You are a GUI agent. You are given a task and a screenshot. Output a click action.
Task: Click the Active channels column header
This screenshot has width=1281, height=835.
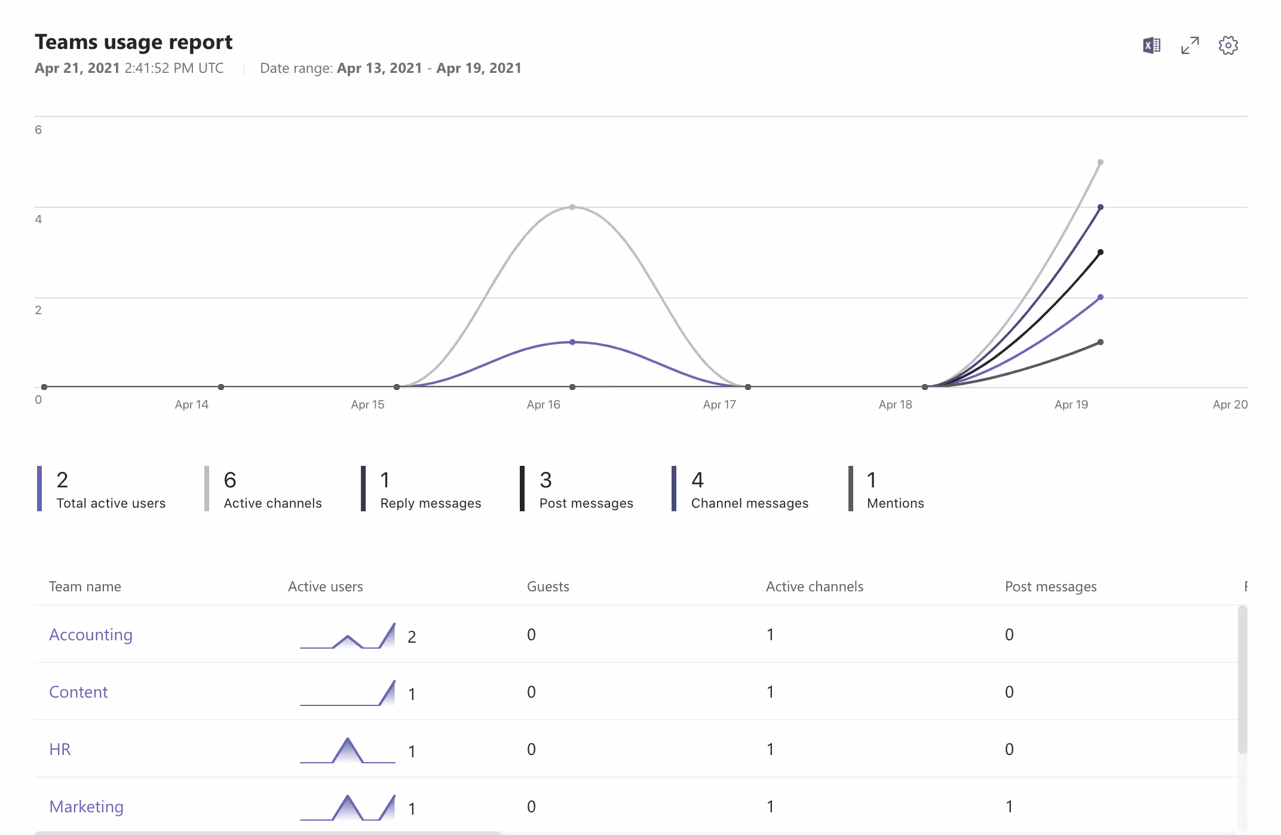814,587
